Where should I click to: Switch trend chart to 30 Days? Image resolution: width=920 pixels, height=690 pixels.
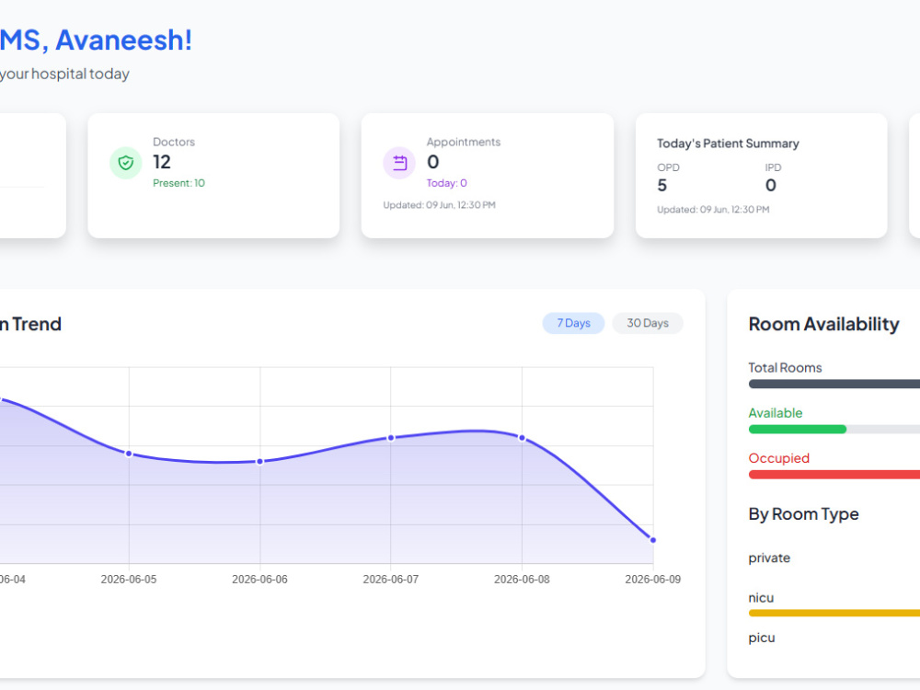pyautogui.click(x=647, y=323)
